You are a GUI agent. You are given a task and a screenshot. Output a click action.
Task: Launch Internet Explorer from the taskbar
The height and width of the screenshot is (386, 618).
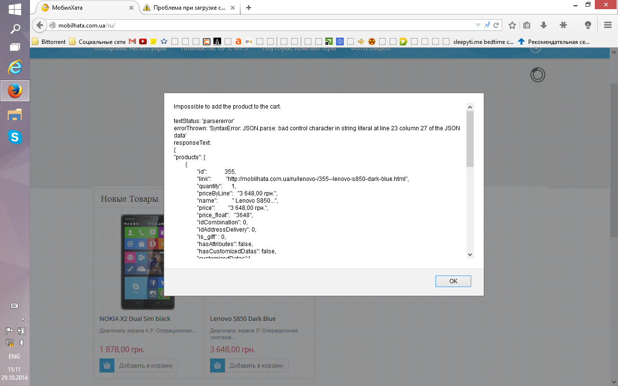click(15, 68)
